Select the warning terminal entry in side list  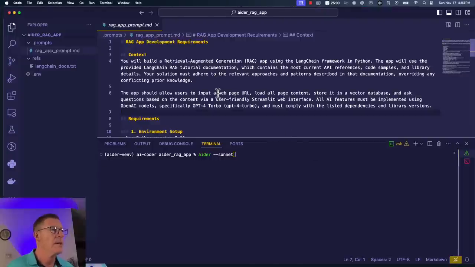(467, 153)
